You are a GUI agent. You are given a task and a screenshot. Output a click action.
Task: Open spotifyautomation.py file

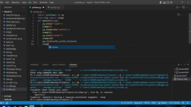click(x=16, y=29)
